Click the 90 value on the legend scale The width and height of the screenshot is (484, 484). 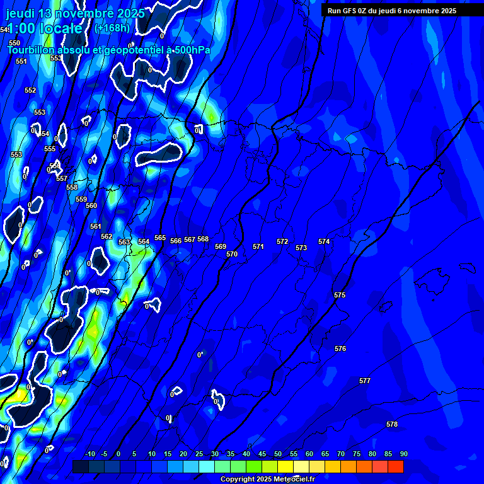(403, 454)
